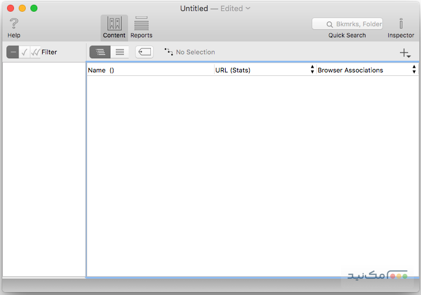Expand the Edited title dropdown chevron
This screenshot has height=295, width=421.
pyautogui.click(x=248, y=8)
